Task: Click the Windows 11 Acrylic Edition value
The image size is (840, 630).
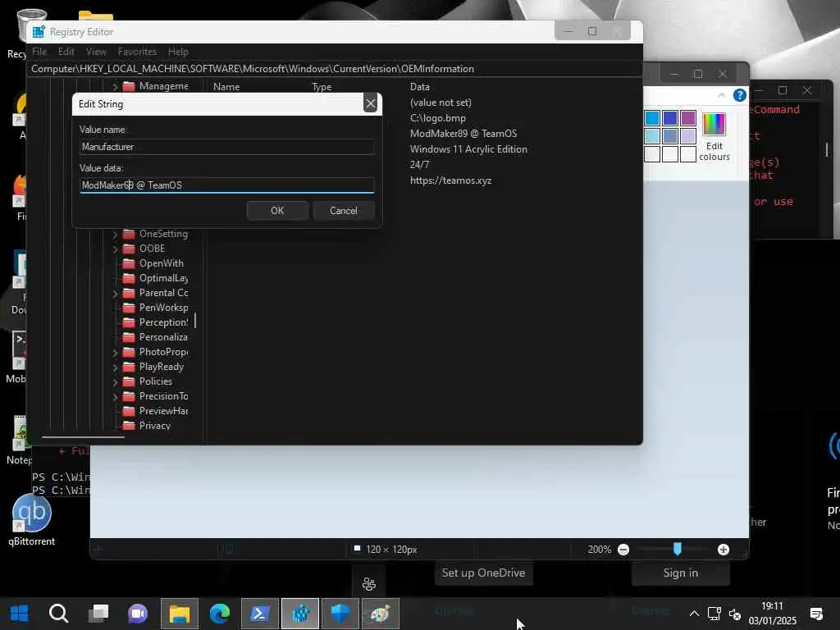Action: point(468,149)
